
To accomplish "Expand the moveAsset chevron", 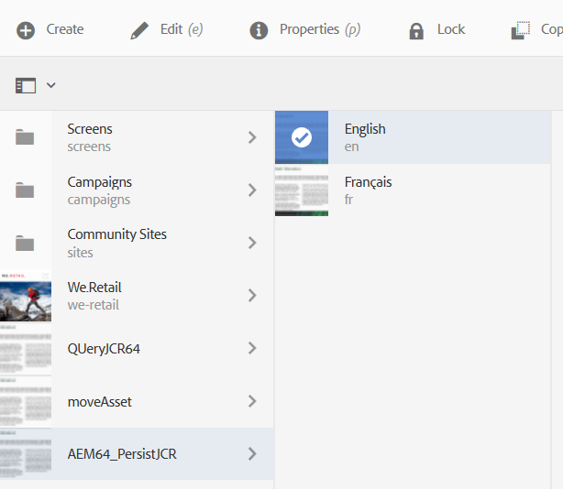I will click(x=252, y=401).
